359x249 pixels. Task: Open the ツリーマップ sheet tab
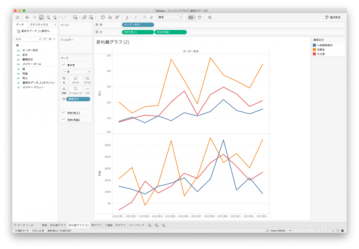click(x=136, y=225)
